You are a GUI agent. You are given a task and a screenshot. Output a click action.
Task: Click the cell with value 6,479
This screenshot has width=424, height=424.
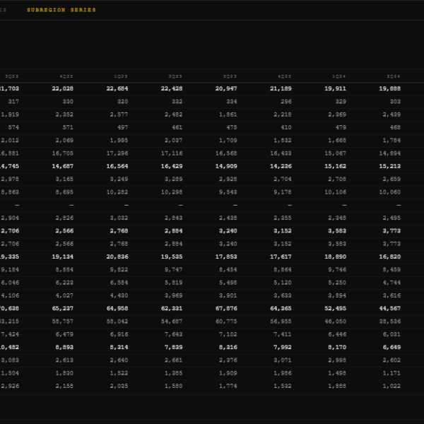64,334
